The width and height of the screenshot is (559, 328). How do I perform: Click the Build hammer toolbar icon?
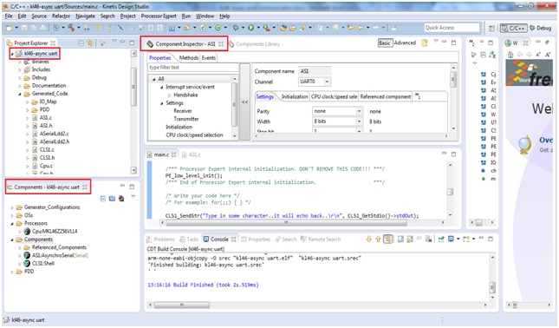(x=71, y=28)
